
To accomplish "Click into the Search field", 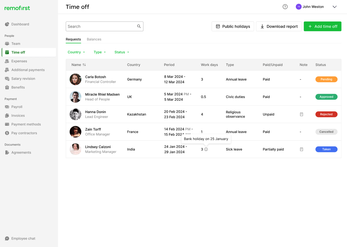I will pyautogui.click(x=105, y=26).
